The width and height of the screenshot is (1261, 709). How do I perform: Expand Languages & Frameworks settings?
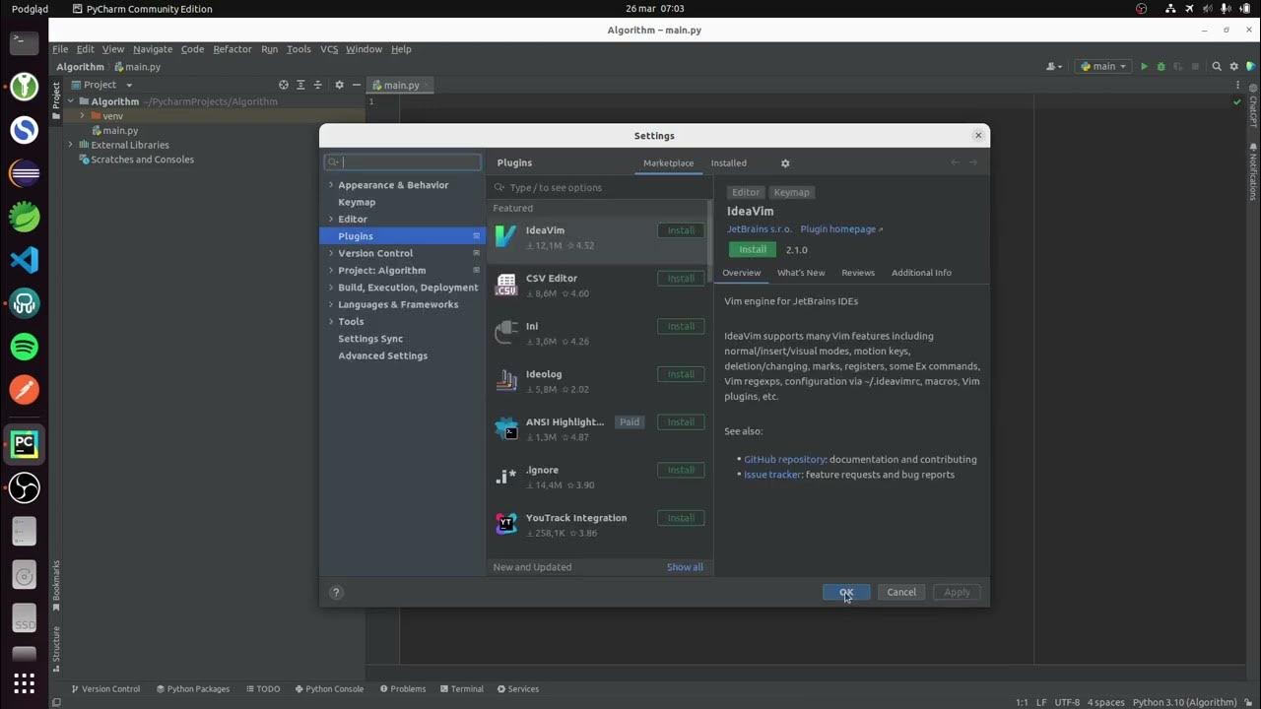click(330, 304)
